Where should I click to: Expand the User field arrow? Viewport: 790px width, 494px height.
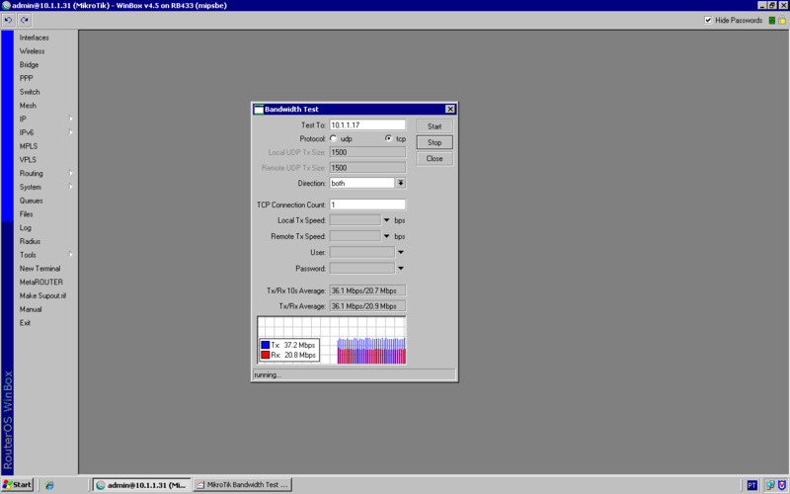pos(401,252)
